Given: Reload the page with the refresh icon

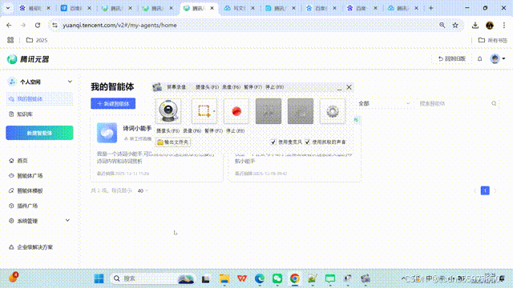Looking at the screenshot, I should 38,25.
